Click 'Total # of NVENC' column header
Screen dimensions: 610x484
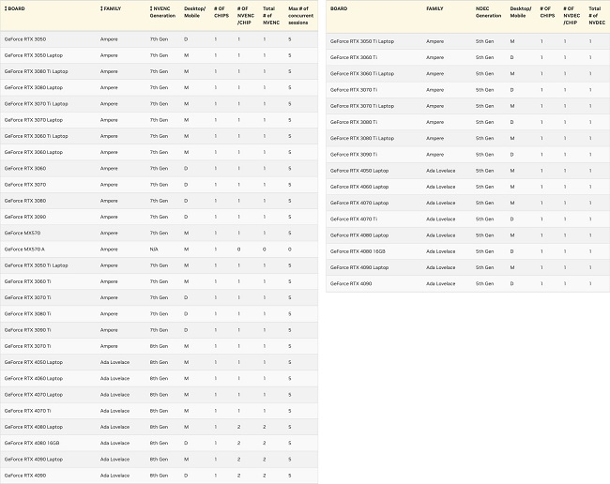(x=271, y=16)
